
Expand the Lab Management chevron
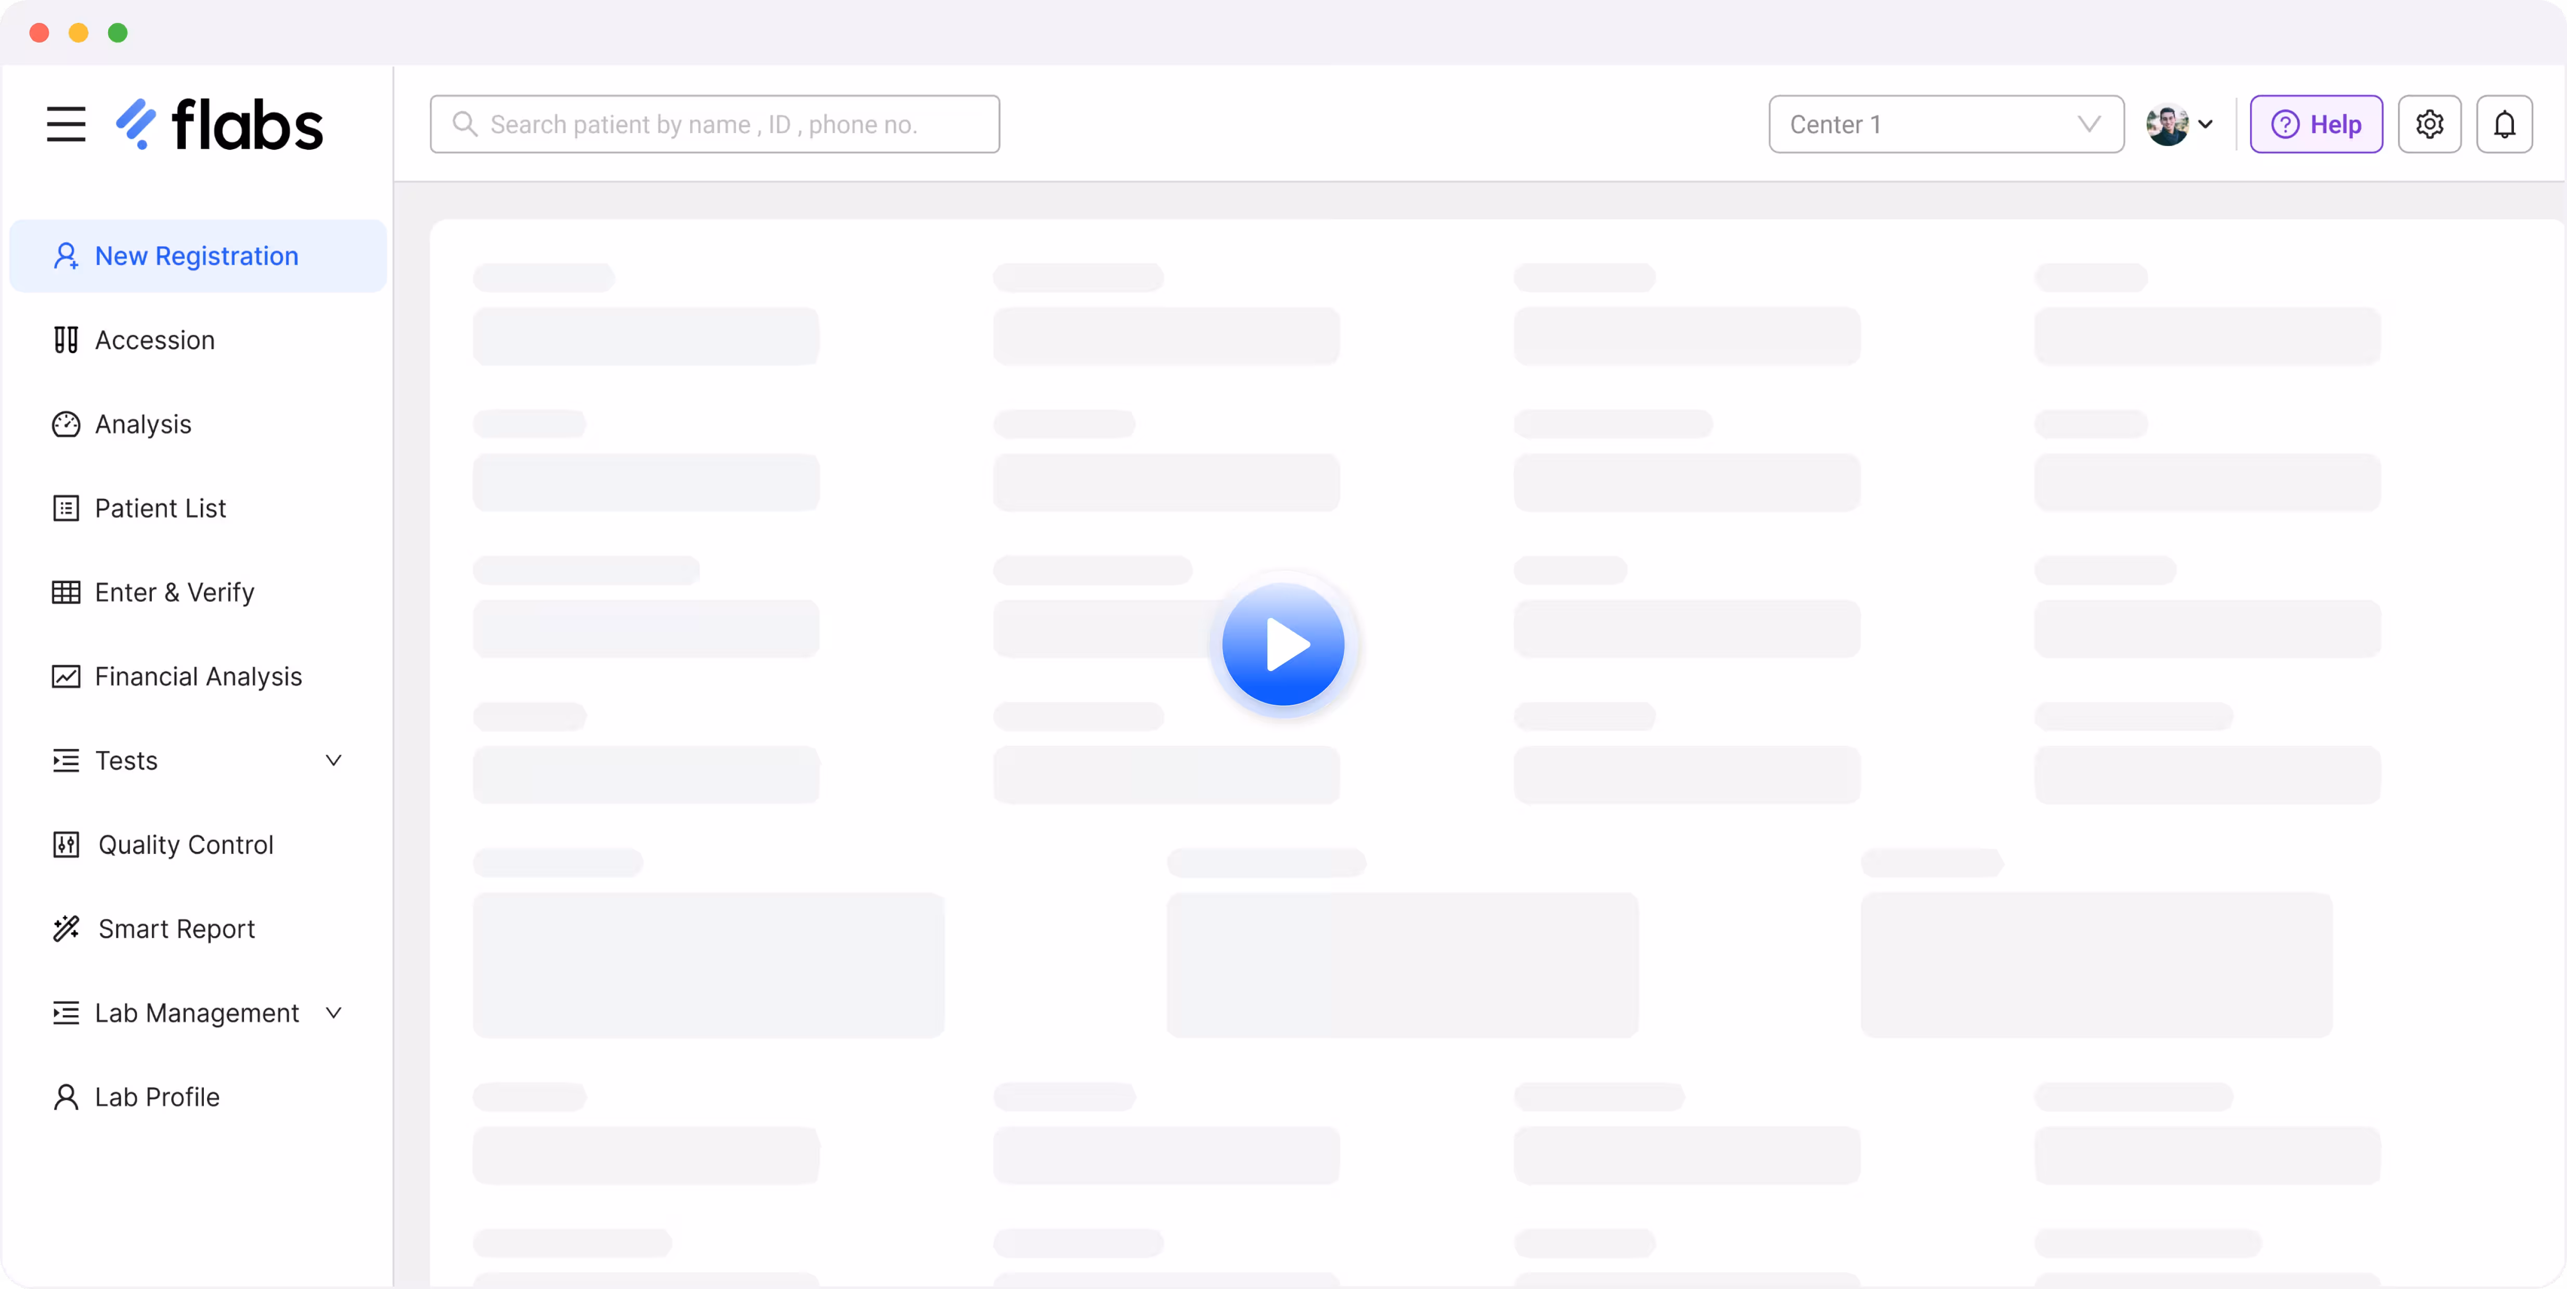tap(334, 1012)
